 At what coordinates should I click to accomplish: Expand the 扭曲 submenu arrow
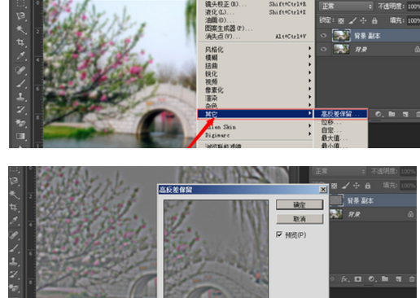click(309, 64)
